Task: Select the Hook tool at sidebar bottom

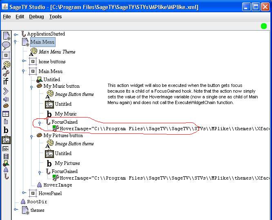Action: coord(6,177)
